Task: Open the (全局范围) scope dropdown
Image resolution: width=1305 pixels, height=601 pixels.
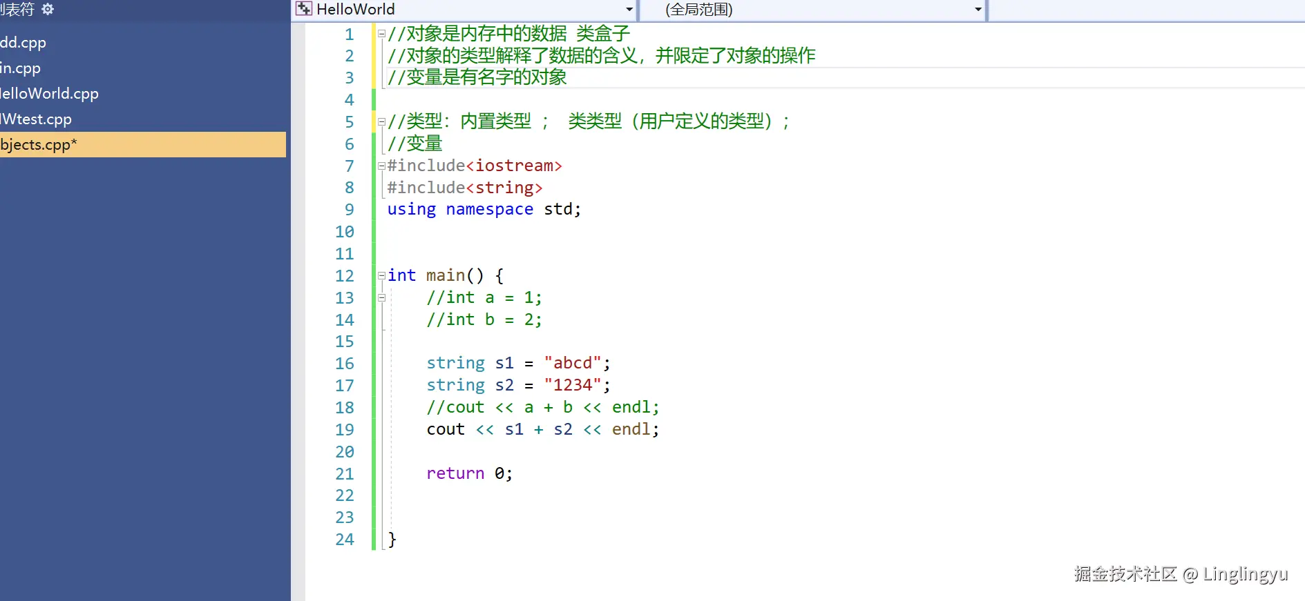Action: pos(978,10)
